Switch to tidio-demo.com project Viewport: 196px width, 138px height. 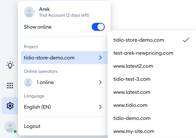(x=152, y=118)
